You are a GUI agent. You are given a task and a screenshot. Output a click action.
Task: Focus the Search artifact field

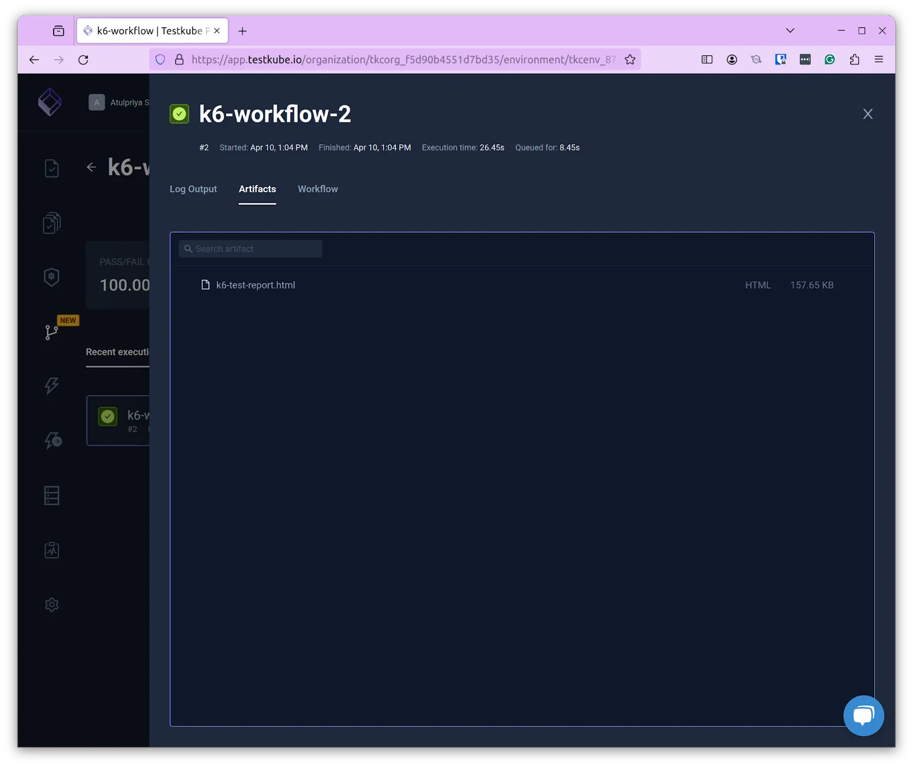pyautogui.click(x=251, y=249)
